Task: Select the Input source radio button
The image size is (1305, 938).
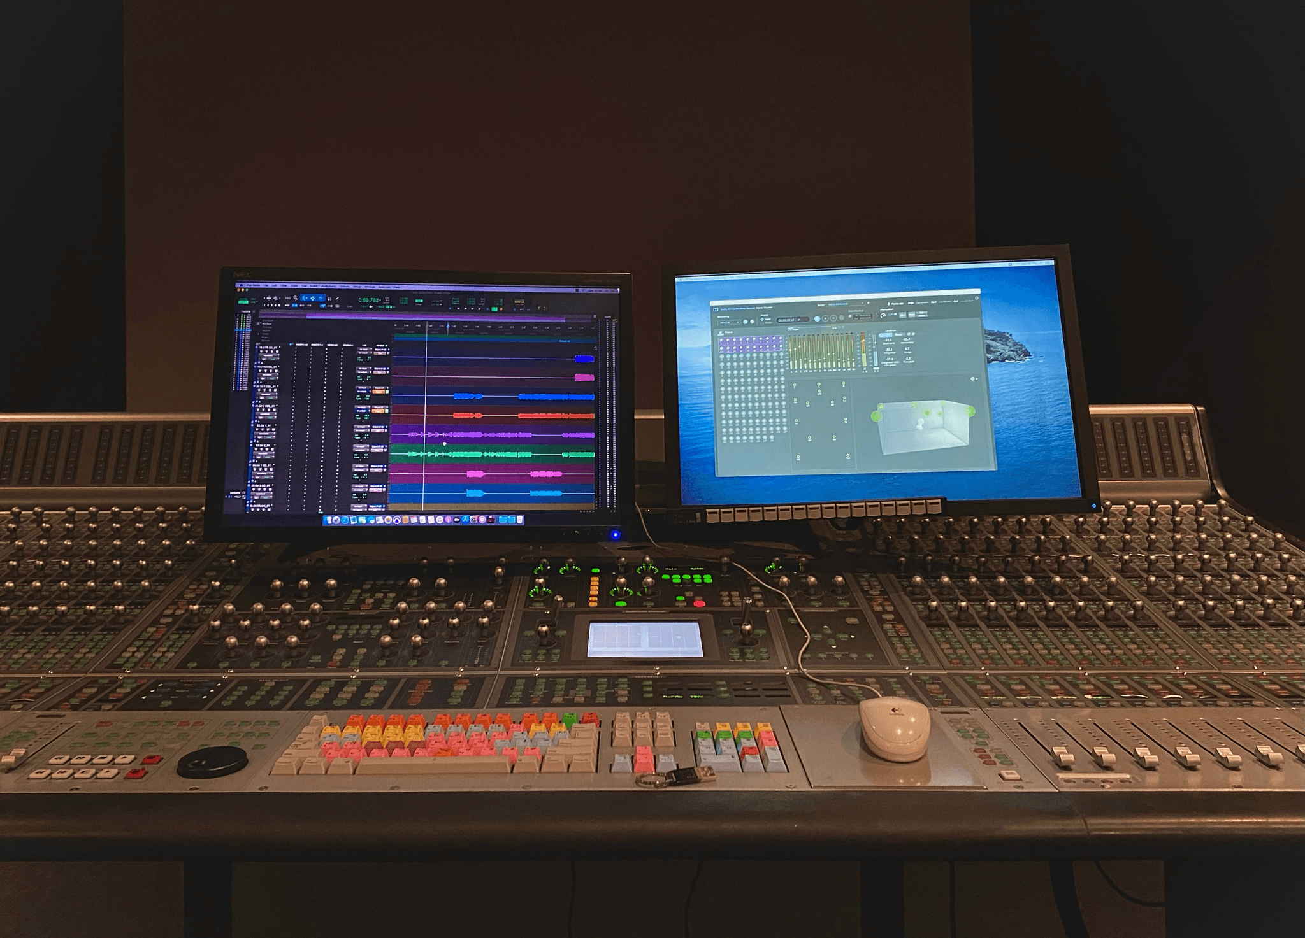Action: click(x=762, y=319)
